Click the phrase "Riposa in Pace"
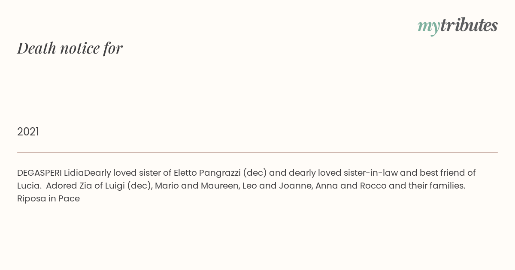Image resolution: width=515 pixels, height=270 pixels. (48, 198)
